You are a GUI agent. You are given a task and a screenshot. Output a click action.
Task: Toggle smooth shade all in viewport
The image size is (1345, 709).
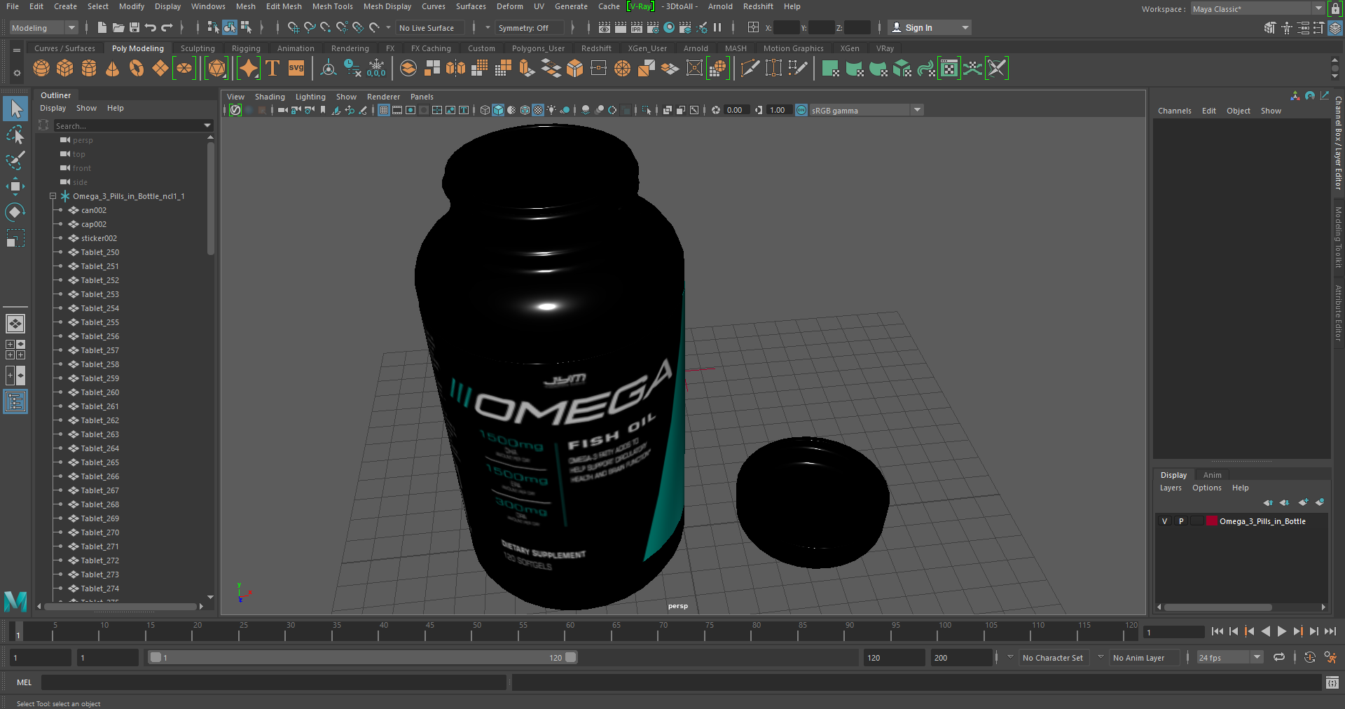498,110
